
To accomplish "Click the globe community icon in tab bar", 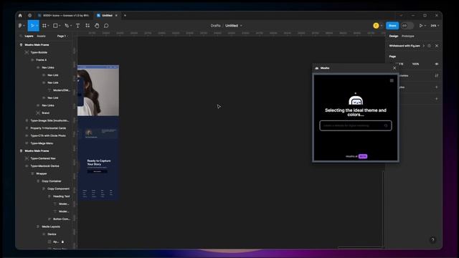I will tap(29, 16).
